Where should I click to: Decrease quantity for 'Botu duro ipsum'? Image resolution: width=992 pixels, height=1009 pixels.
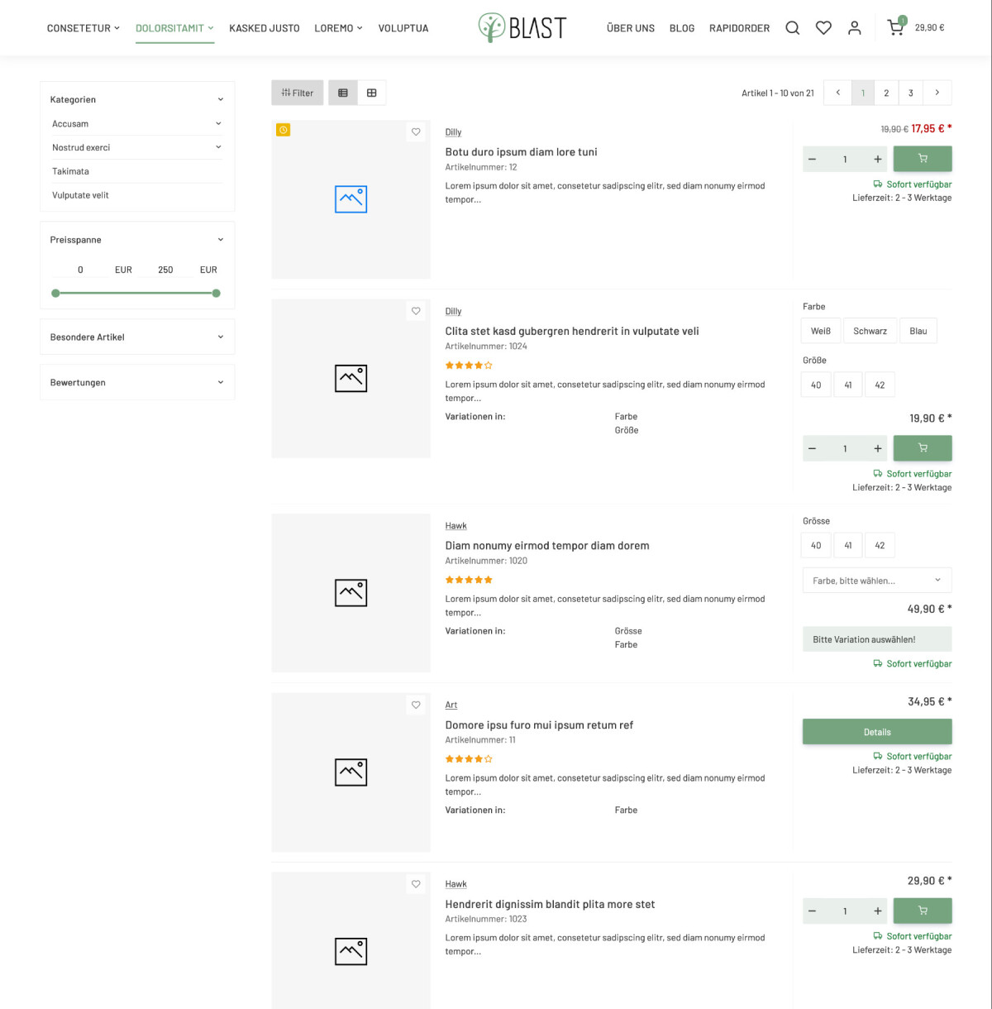(812, 159)
